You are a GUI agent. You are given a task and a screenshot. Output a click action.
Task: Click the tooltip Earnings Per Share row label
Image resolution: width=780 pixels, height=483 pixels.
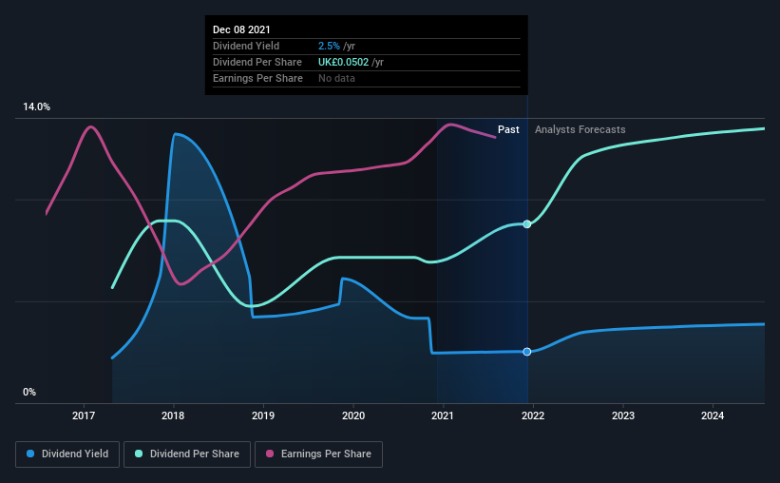click(257, 78)
